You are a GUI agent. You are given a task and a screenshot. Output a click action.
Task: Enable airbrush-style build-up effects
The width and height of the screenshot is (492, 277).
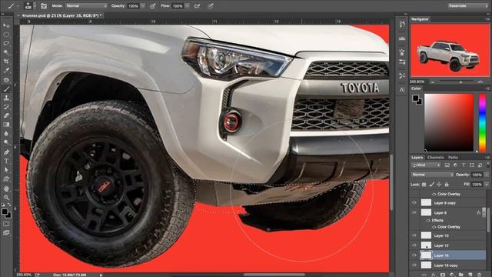tap(198, 6)
